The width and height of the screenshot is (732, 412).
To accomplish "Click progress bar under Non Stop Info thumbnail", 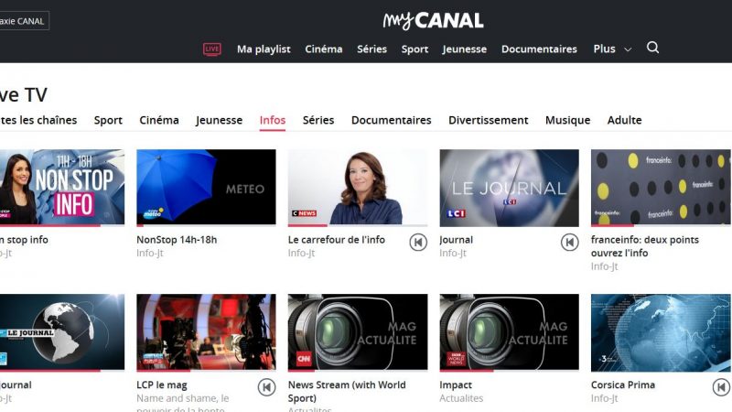I will tap(62, 225).
